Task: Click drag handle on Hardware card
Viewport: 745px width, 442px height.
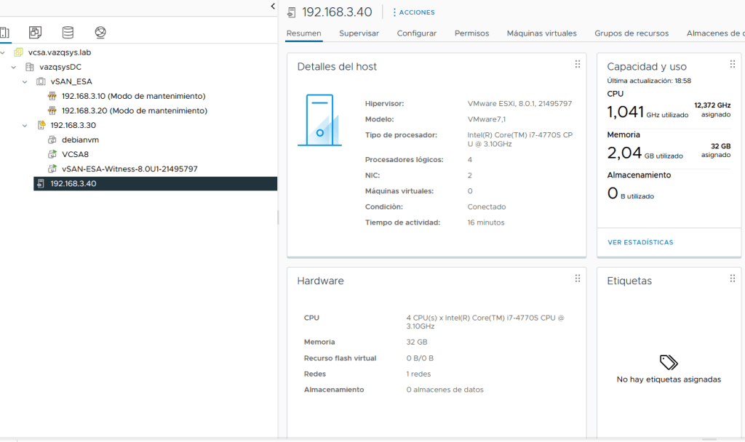Action: pos(578,278)
